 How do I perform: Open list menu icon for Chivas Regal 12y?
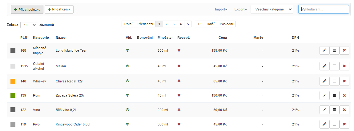(x=334, y=81)
